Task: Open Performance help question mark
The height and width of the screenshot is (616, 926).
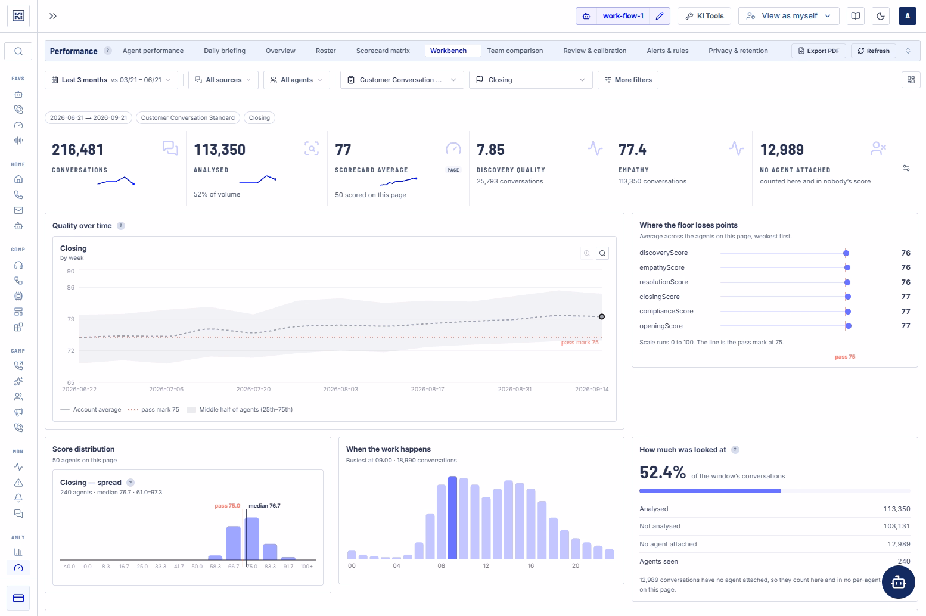Action: click(108, 51)
